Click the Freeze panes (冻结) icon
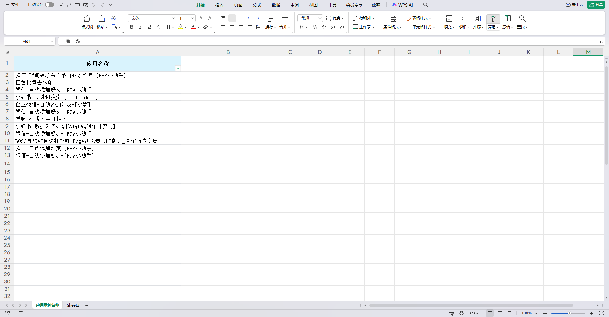The width and height of the screenshot is (609, 317). [508, 18]
